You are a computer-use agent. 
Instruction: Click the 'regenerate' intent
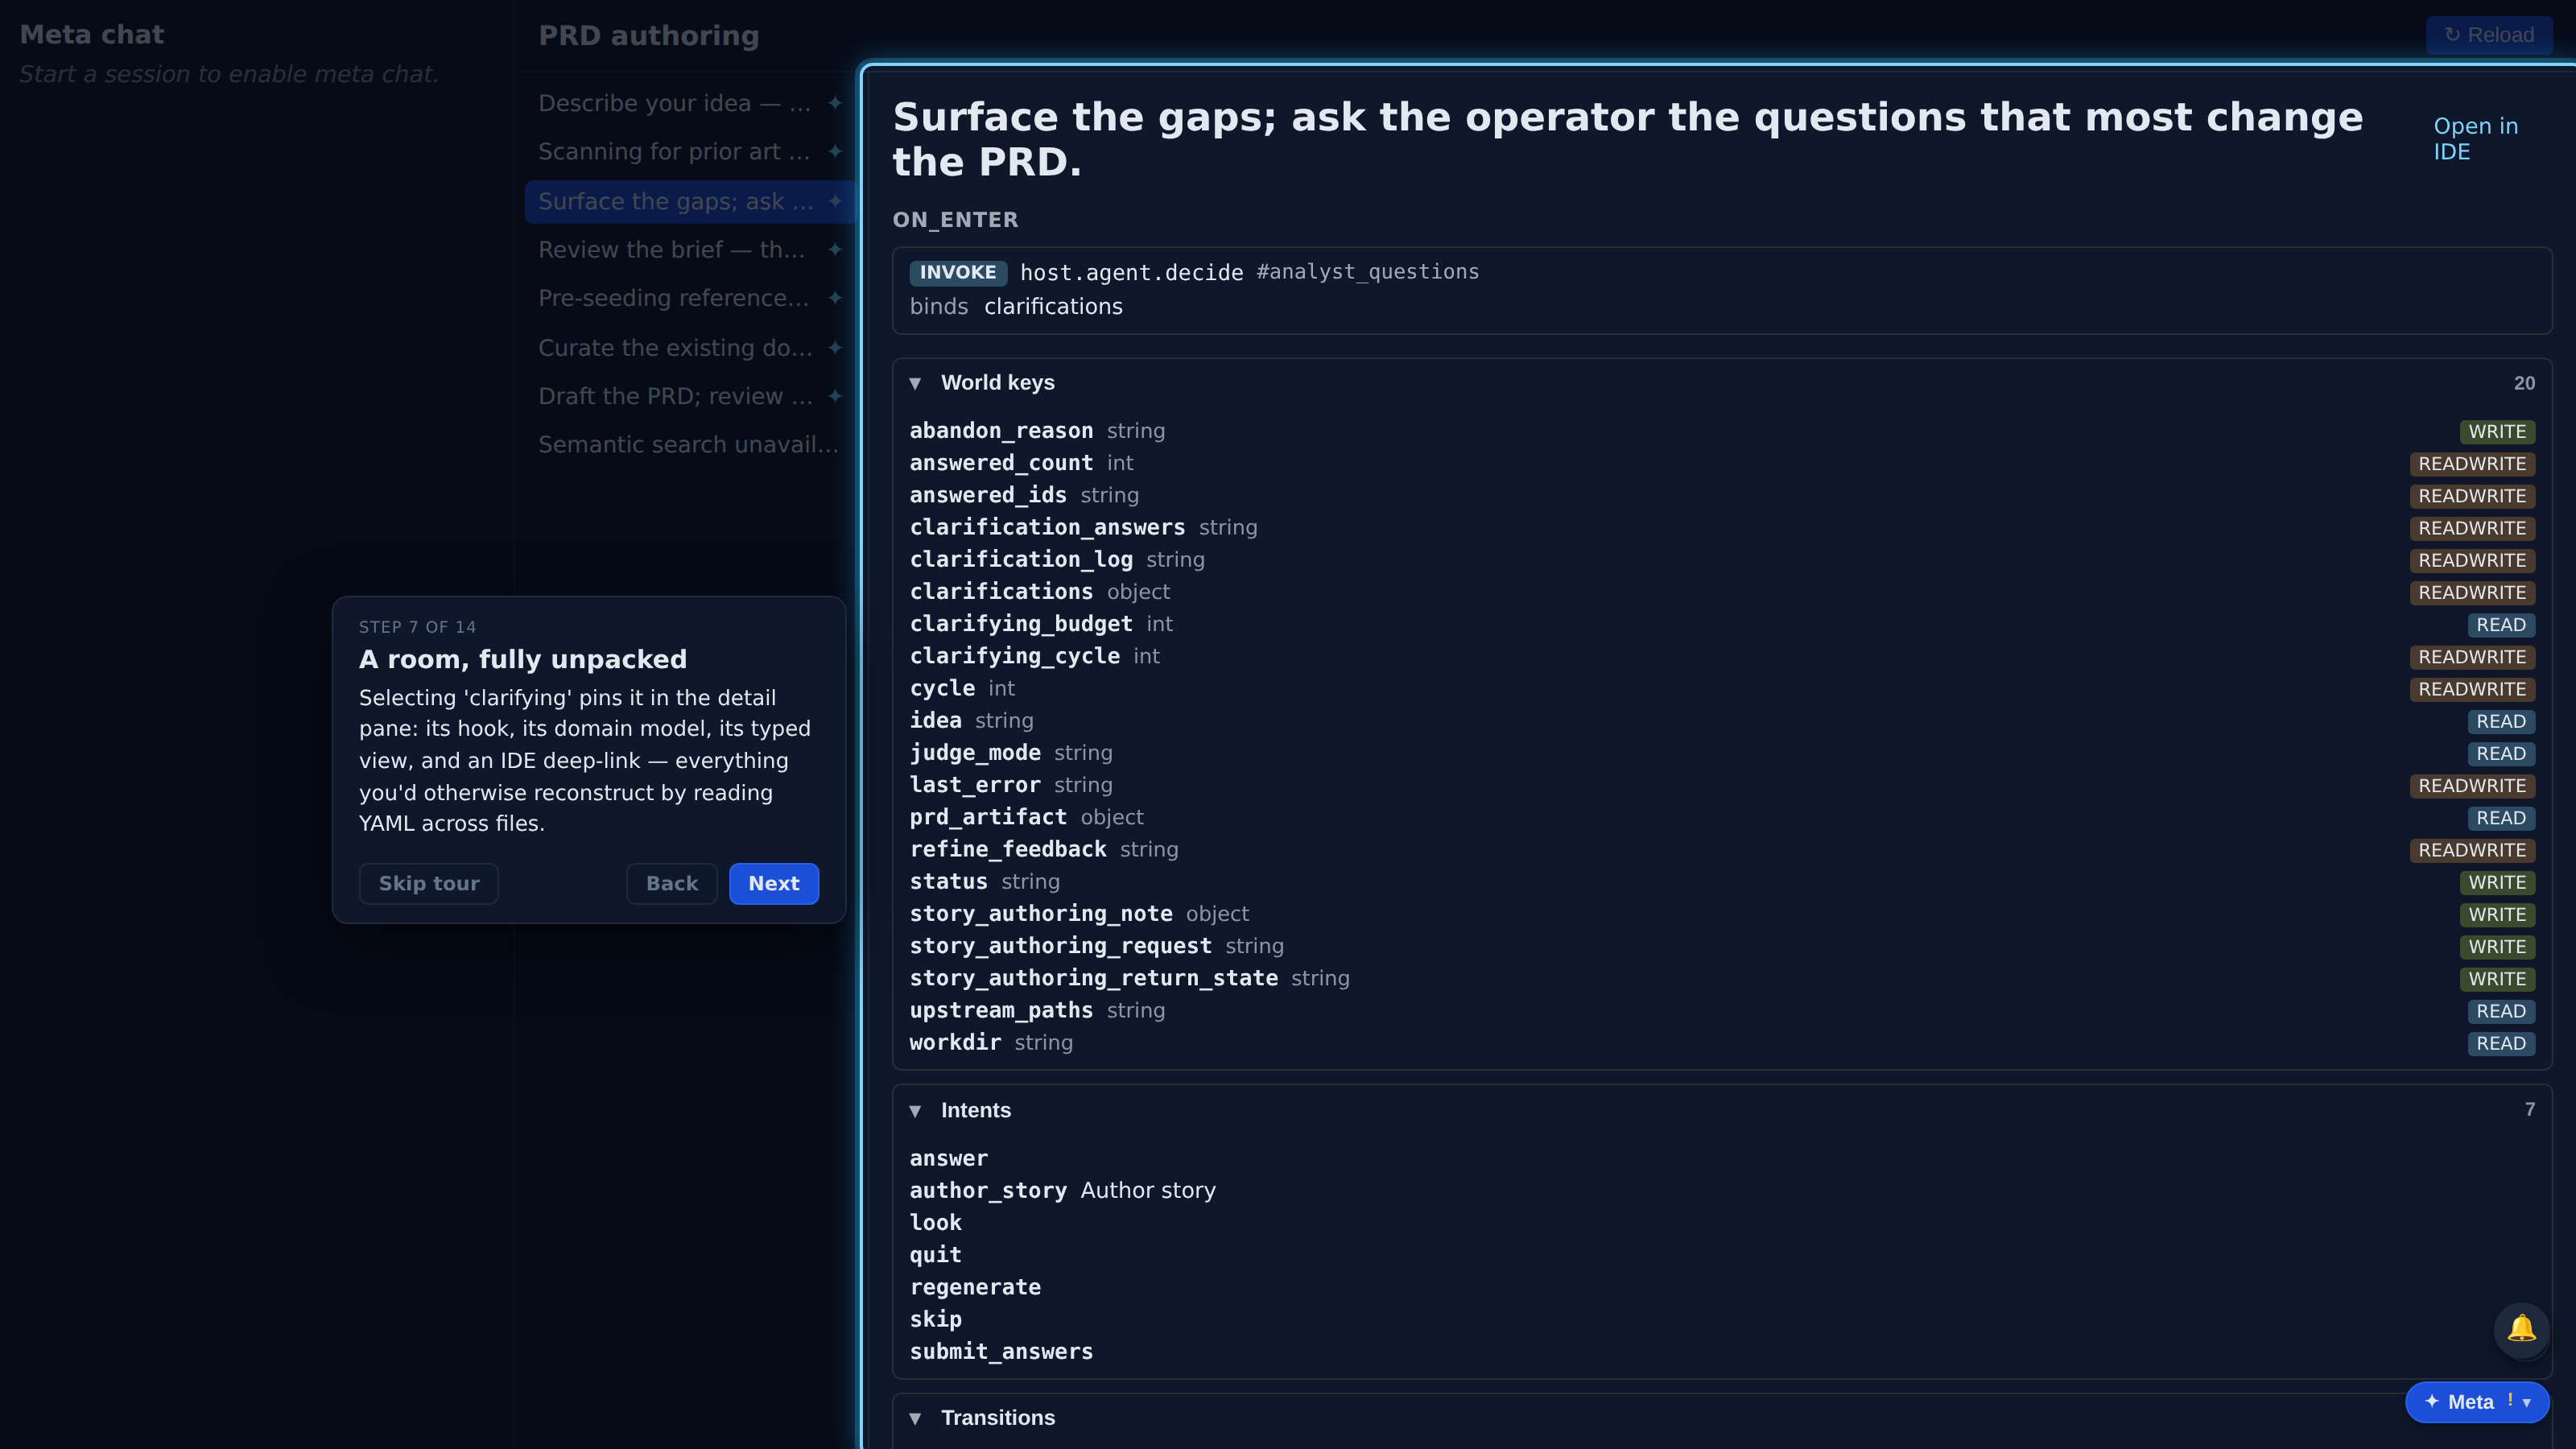[975, 1287]
